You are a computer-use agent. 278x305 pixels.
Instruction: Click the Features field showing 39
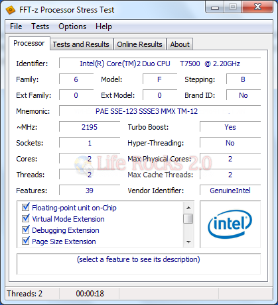pos(90,191)
